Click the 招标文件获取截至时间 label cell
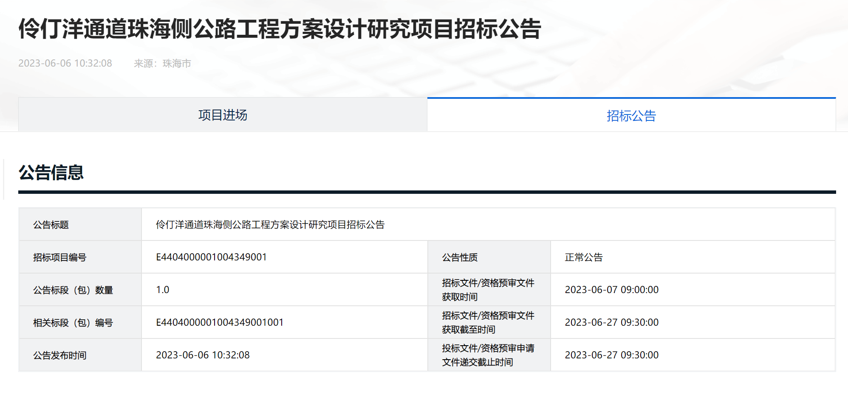This screenshot has height=394, width=848. 488,323
